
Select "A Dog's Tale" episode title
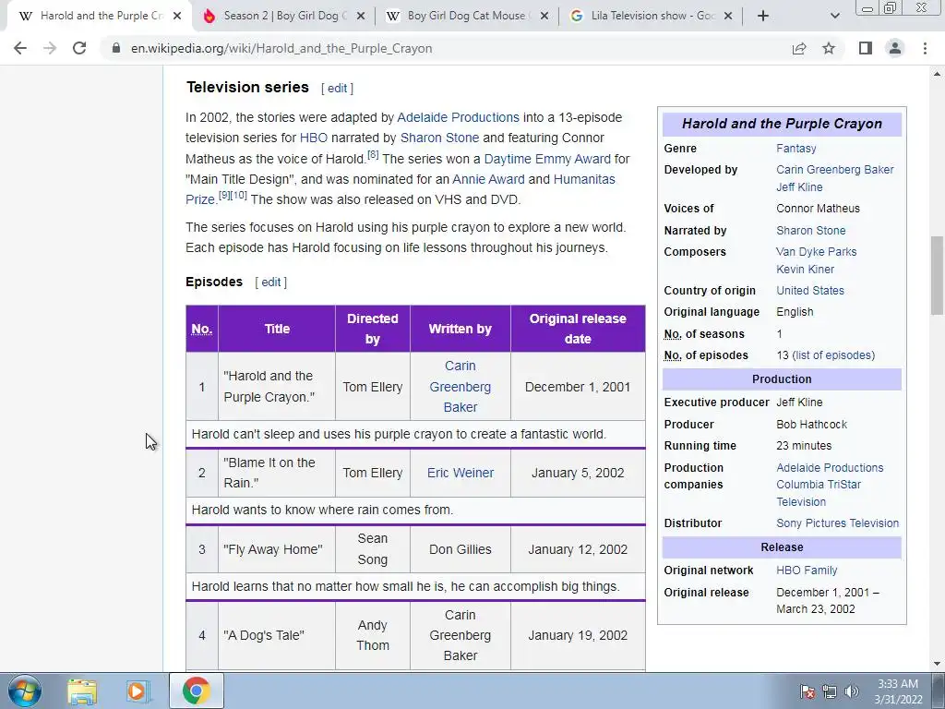point(263,635)
